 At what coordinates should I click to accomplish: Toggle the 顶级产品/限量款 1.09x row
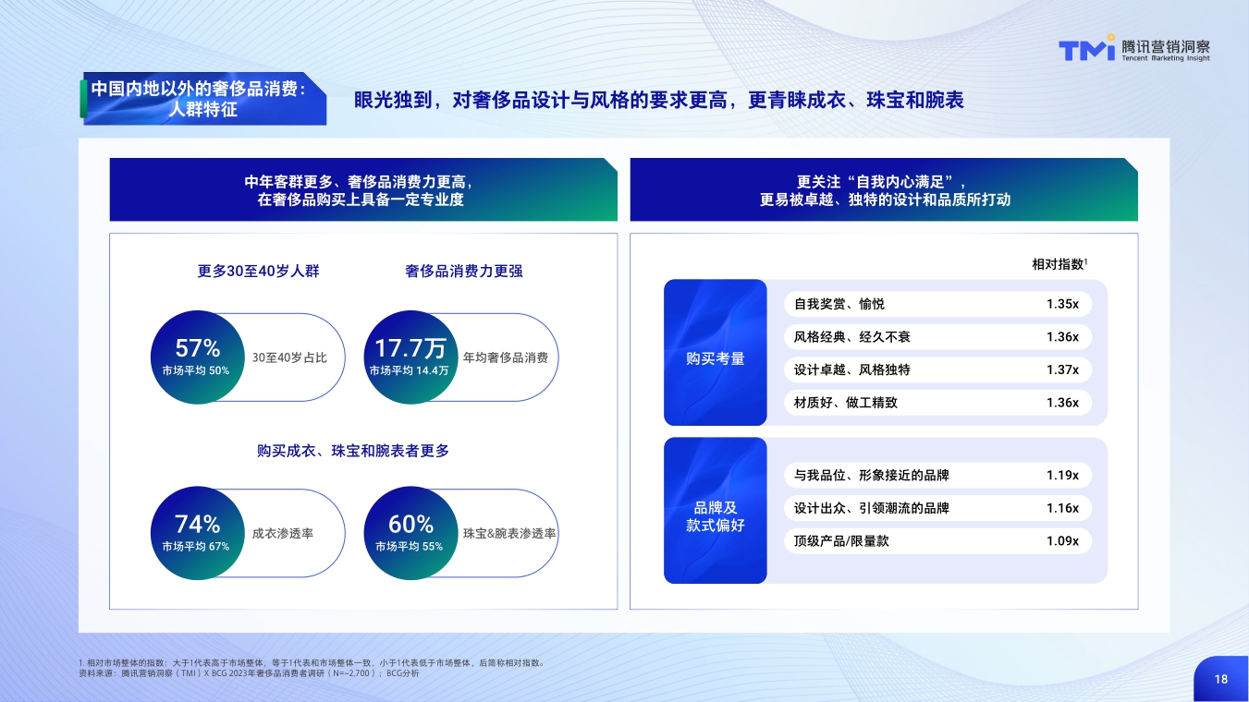[937, 541]
